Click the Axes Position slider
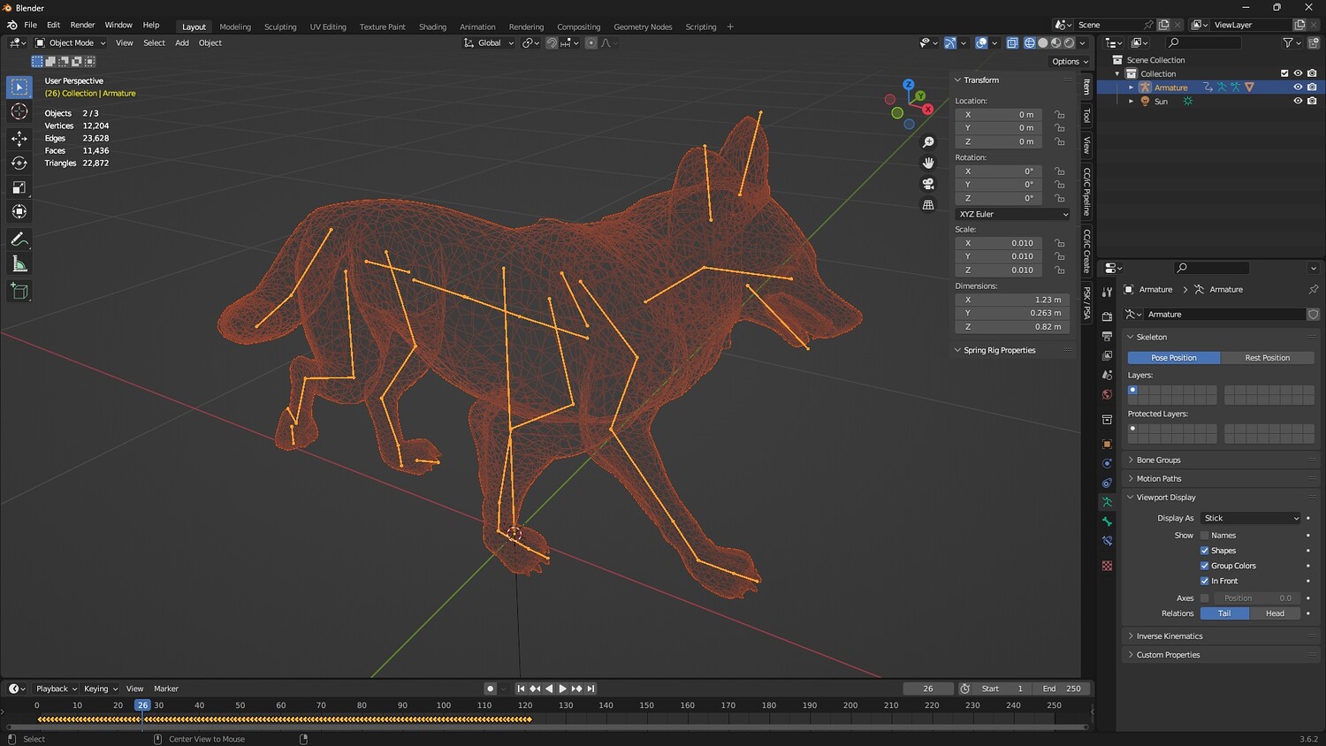Image resolution: width=1326 pixels, height=746 pixels. pos(1256,598)
